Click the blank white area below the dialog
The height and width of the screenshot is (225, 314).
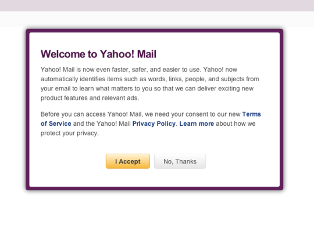click(157, 208)
